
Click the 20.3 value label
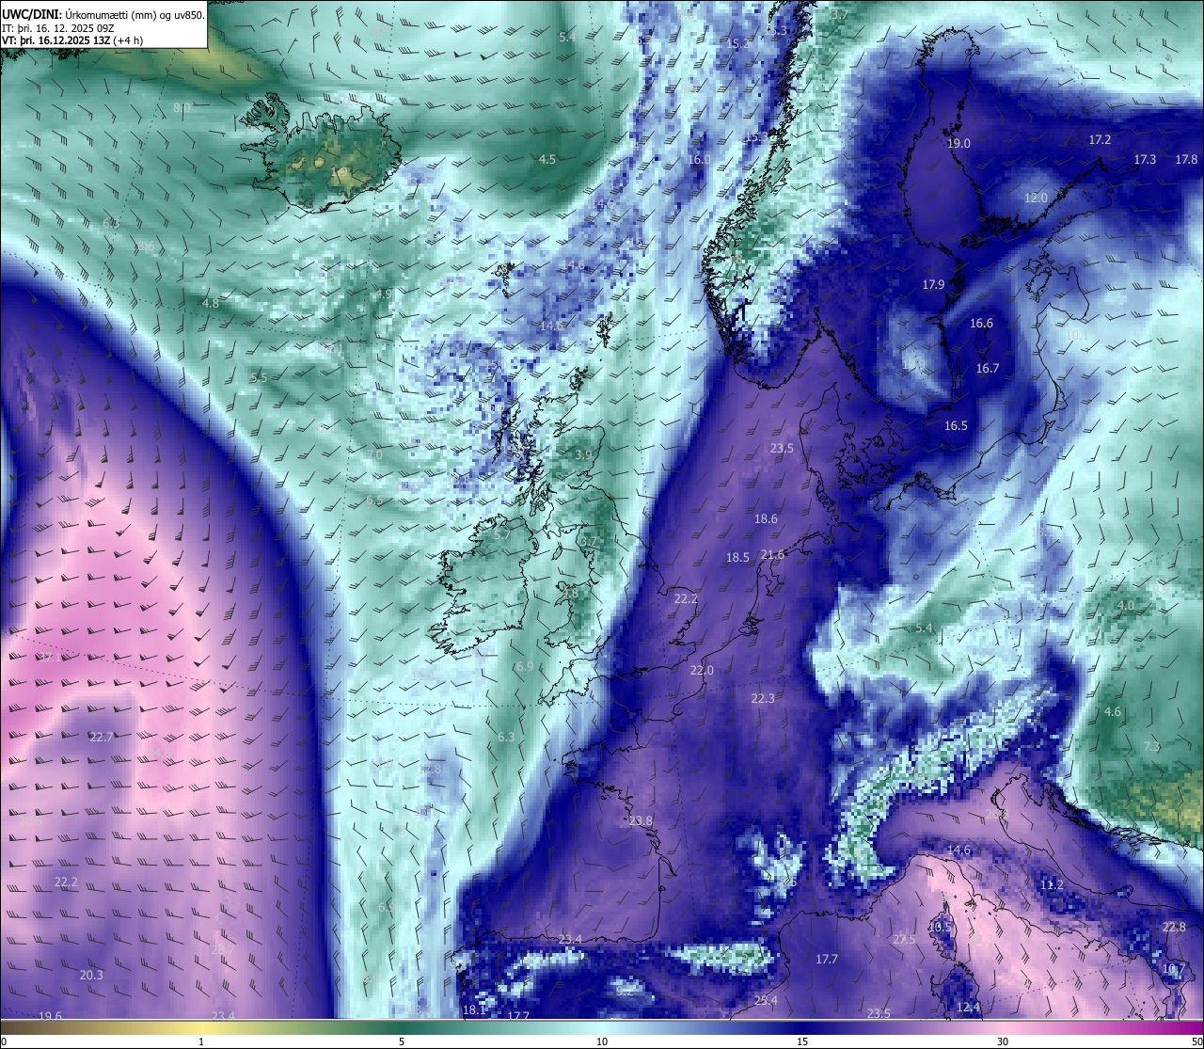[x=91, y=975]
